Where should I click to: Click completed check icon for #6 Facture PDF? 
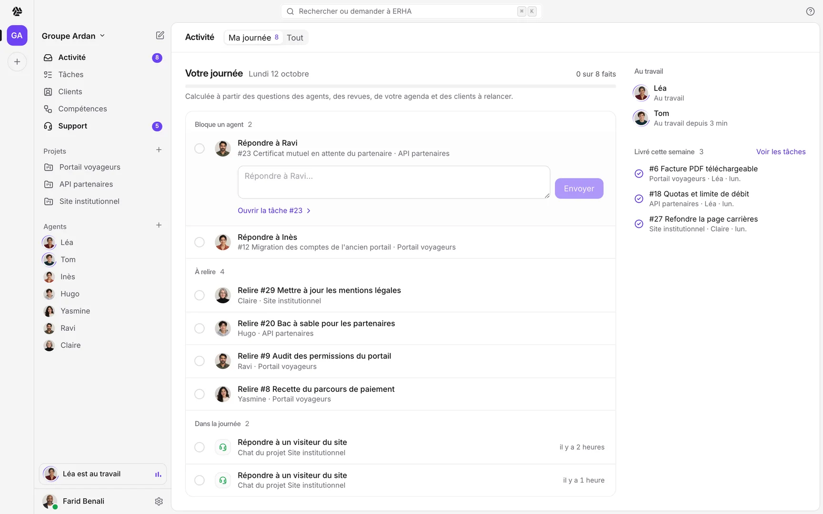click(639, 174)
